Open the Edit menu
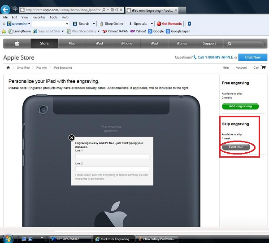Image resolution: width=269 pixels, height=243 pixels. [x=14, y=17]
